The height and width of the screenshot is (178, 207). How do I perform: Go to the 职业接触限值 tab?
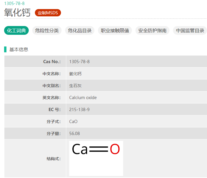pyautogui.click(x=115, y=30)
